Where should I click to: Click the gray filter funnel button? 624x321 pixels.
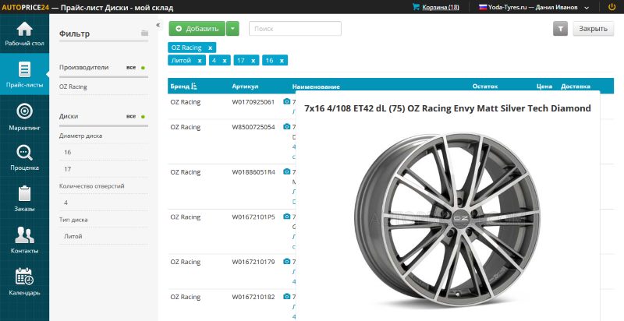pos(560,29)
